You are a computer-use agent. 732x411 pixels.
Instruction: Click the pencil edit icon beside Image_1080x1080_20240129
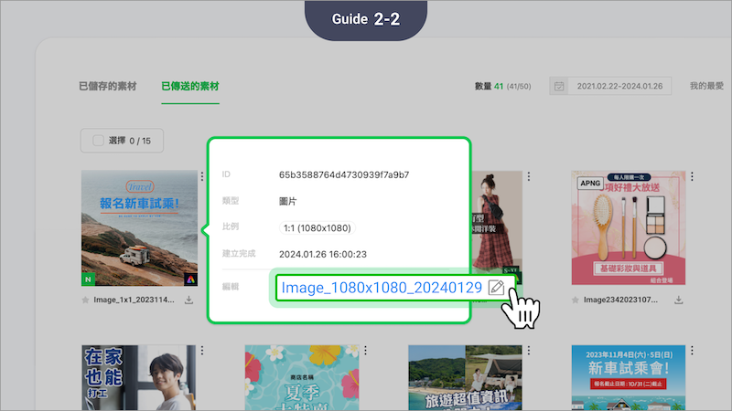496,288
